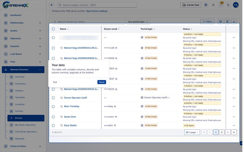Select checkbox for Marc Tremblay
The width and height of the screenshot is (244, 152).
pos(53,107)
